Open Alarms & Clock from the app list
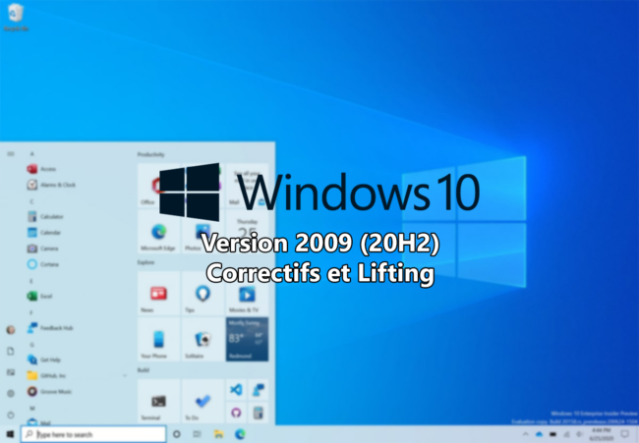Image resolution: width=639 pixels, height=443 pixels. [x=51, y=185]
